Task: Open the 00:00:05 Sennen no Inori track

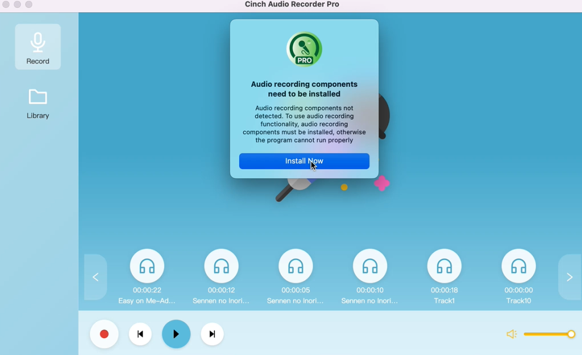Action: (x=296, y=265)
